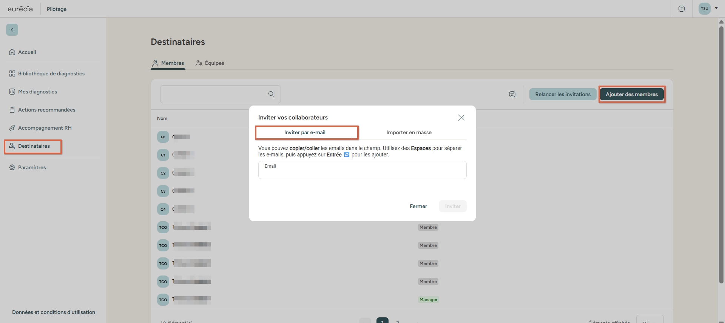
Task: Switch to the Équipes tab
Action: pos(210,63)
